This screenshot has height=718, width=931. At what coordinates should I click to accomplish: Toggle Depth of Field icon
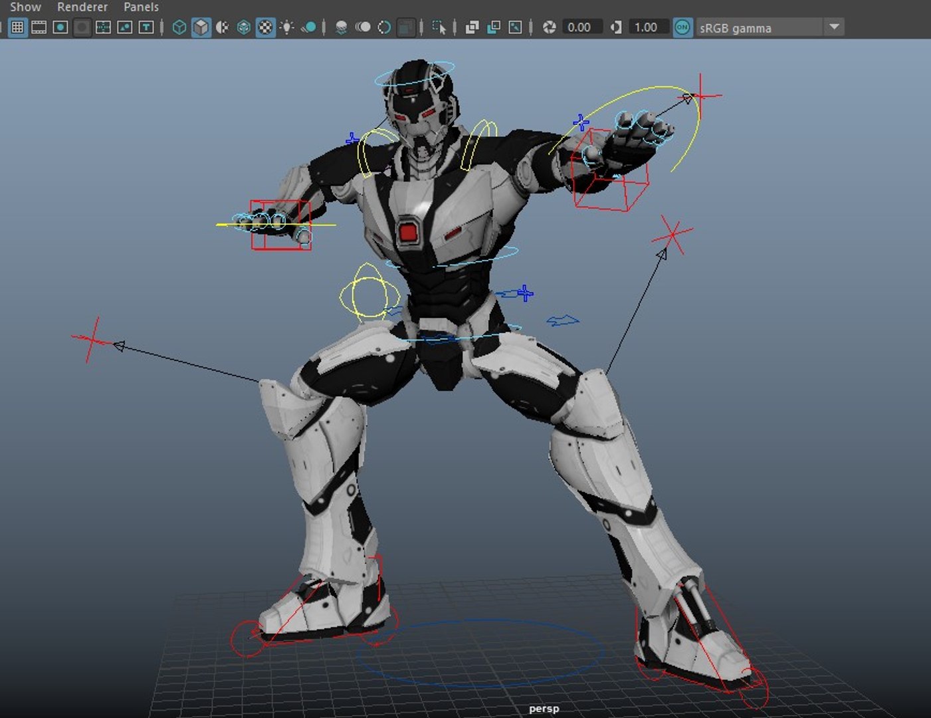(x=405, y=27)
